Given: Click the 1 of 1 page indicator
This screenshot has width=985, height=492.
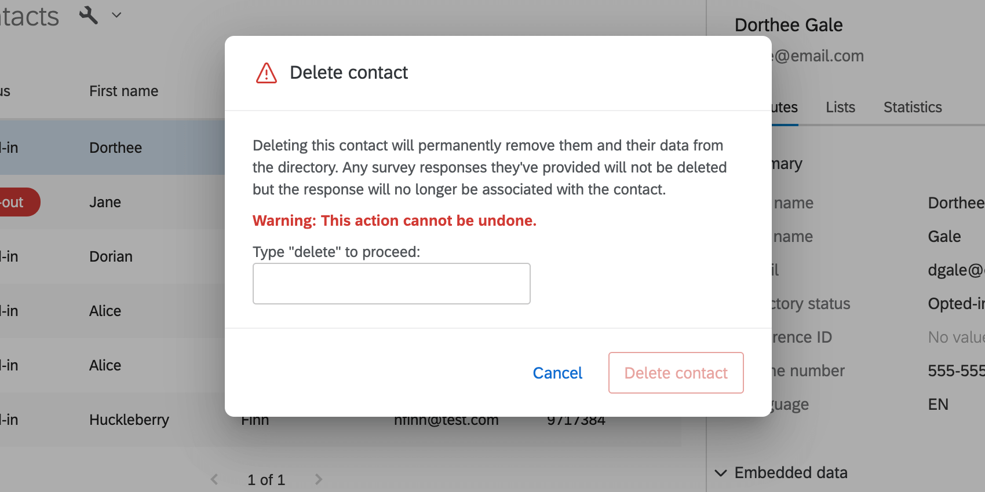Looking at the screenshot, I should (266, 479).
